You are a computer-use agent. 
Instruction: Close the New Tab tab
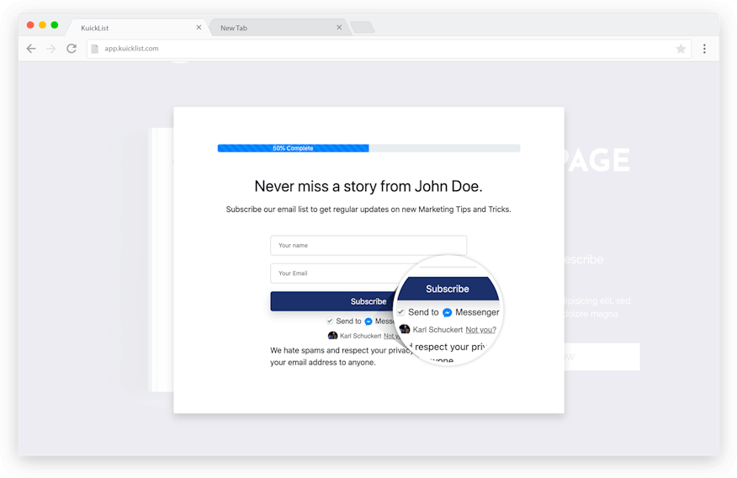tap(339, 28)
